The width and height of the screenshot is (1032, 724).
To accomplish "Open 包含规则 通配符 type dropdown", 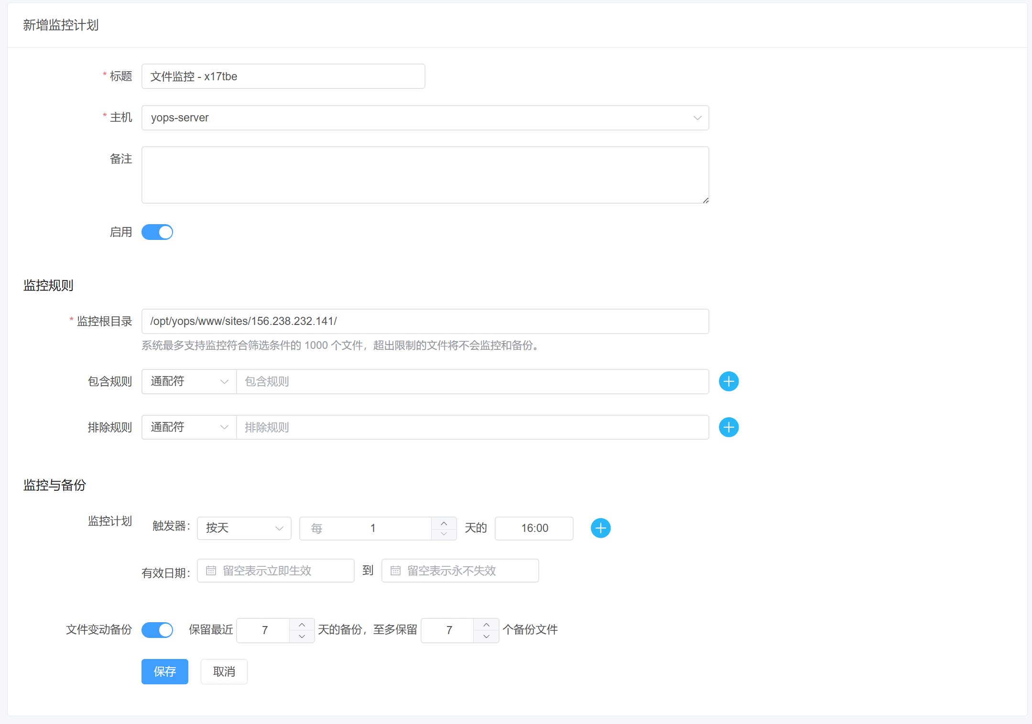I will (x=189, y=381).
